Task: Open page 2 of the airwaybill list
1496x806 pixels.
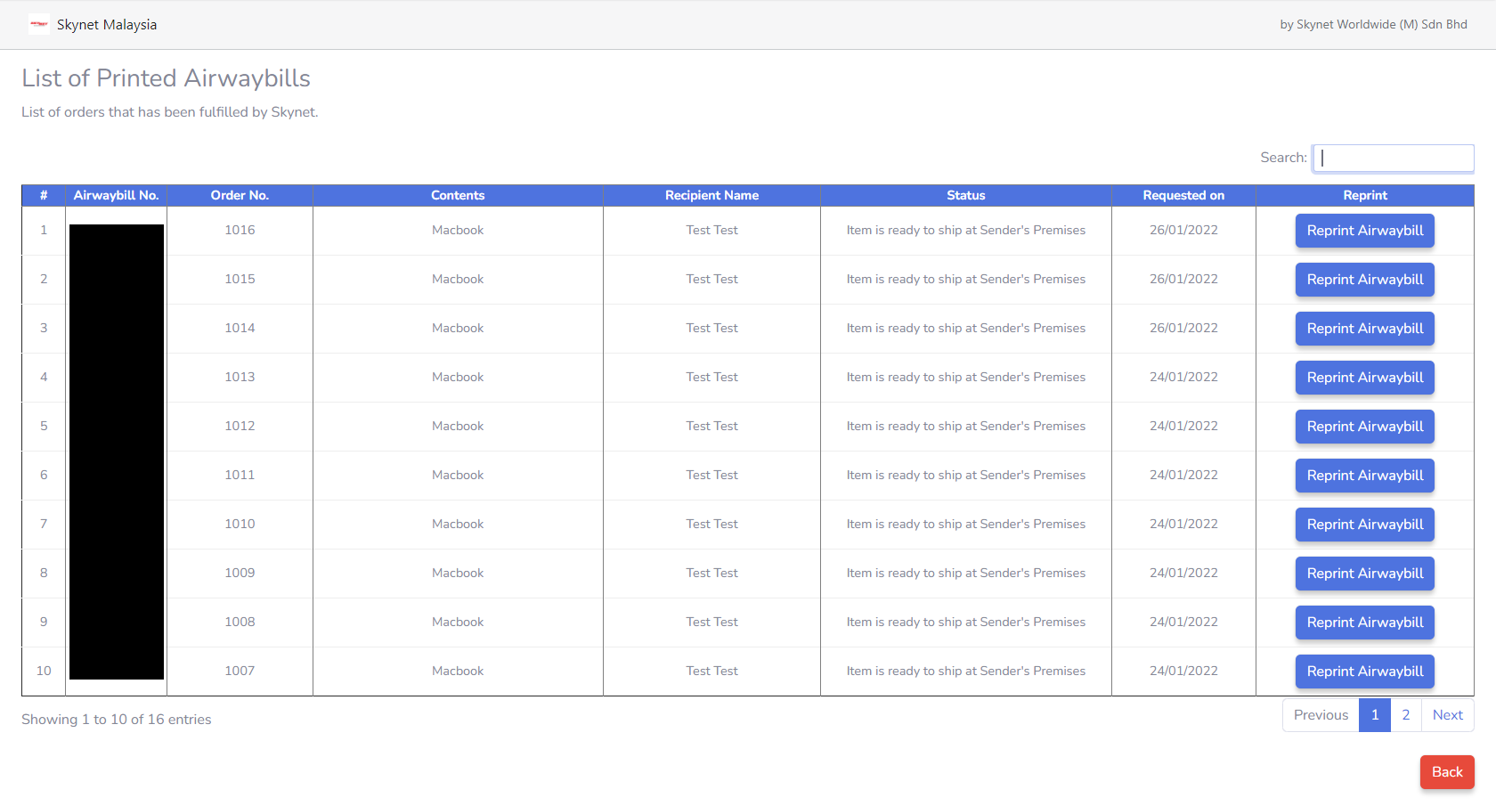Action: click(1405, 714)
